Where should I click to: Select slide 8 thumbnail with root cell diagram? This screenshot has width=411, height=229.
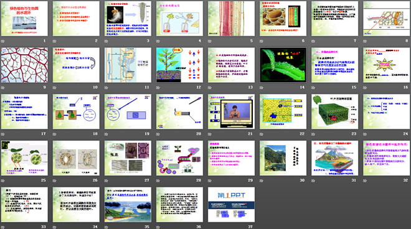click(x=387, y=19)
